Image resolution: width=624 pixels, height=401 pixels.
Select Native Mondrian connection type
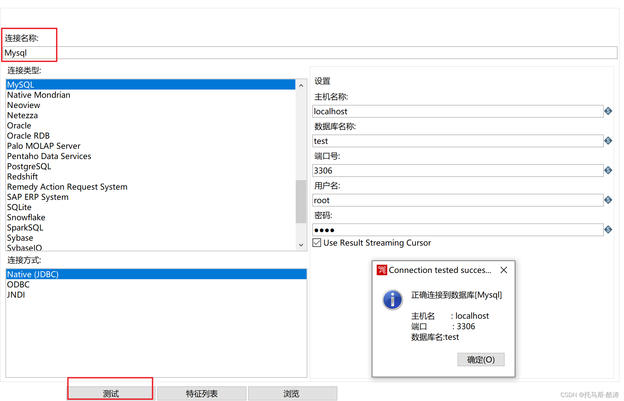point(151,95)
